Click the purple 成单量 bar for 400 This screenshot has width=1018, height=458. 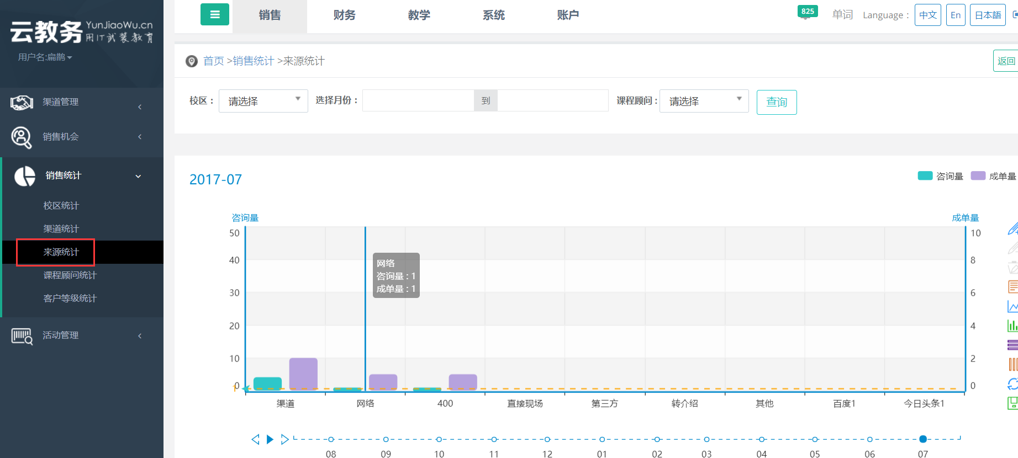[463, 382]
